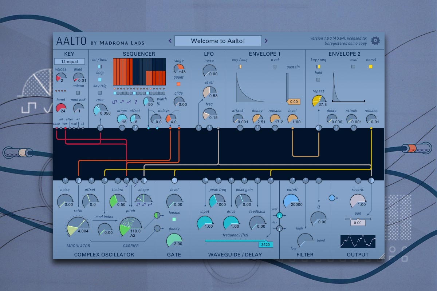Click the Envelope 2 delay dial
Screen dimensions: 437x291
tap(331, 120)
